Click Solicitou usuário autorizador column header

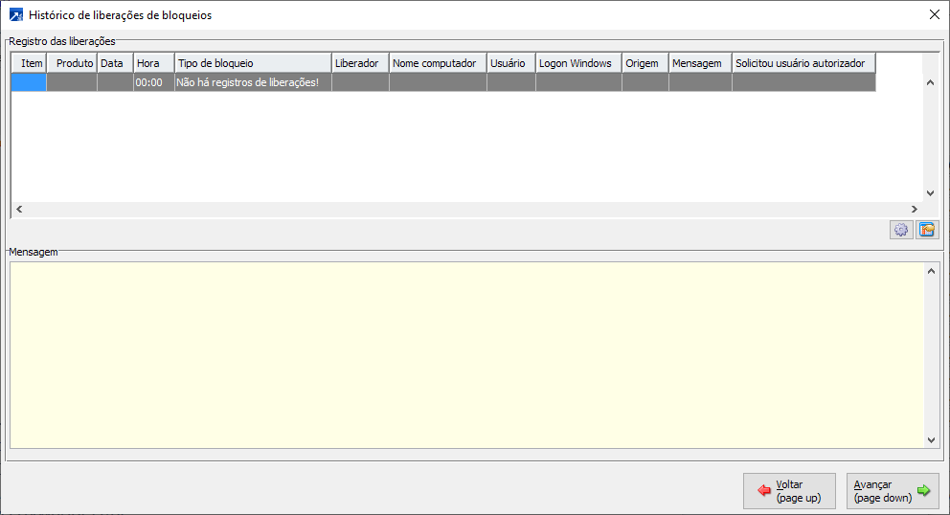tap(804, 63)
